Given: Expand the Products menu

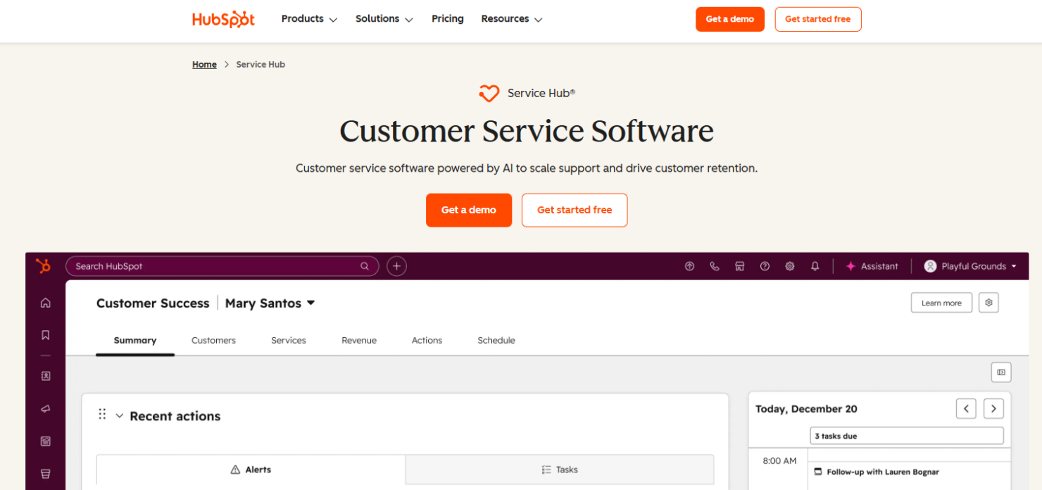Looking at the screenshot, I should click(309, 19).
